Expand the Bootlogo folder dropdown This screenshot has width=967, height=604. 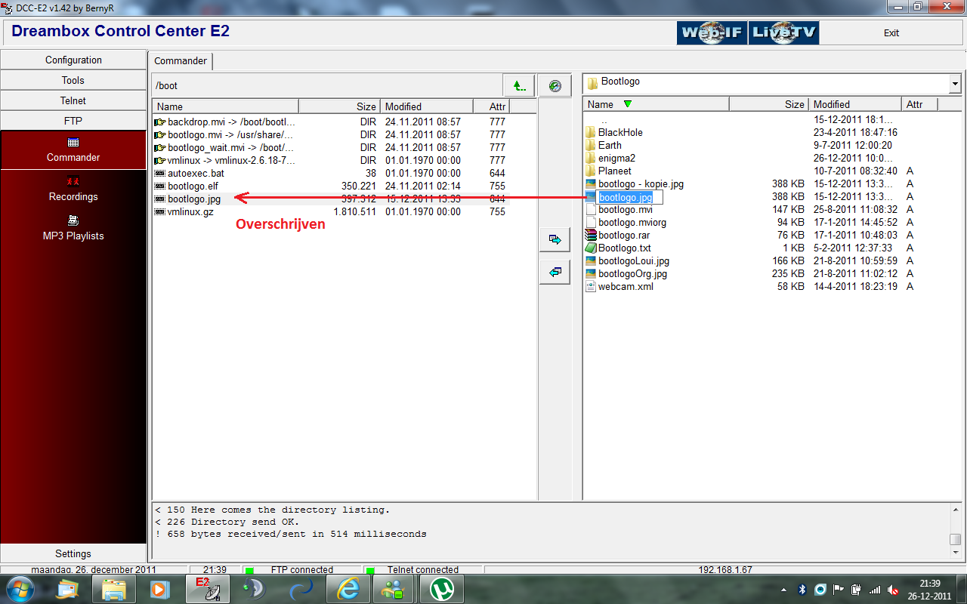coord(955,84)
